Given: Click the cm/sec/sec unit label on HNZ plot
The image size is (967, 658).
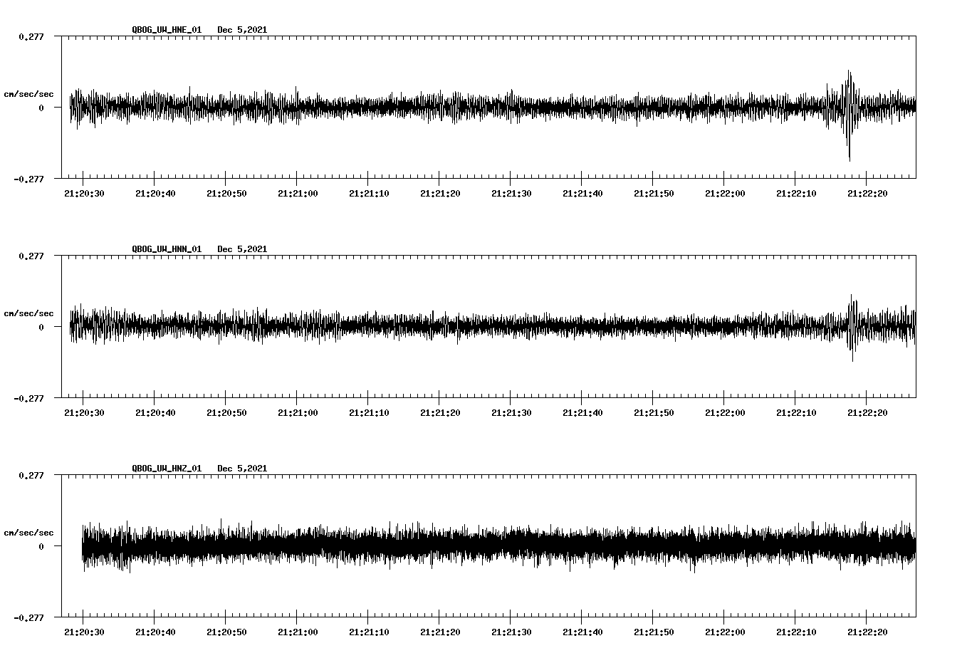Looking at the screenshot, I should 28,533.
